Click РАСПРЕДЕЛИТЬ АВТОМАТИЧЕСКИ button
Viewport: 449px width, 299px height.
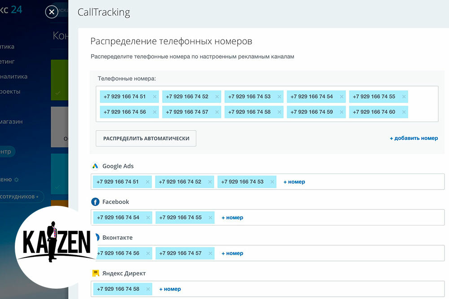[146, 139]
